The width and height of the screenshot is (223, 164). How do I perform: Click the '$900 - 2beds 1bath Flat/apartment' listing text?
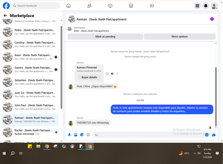pos(91,31)
